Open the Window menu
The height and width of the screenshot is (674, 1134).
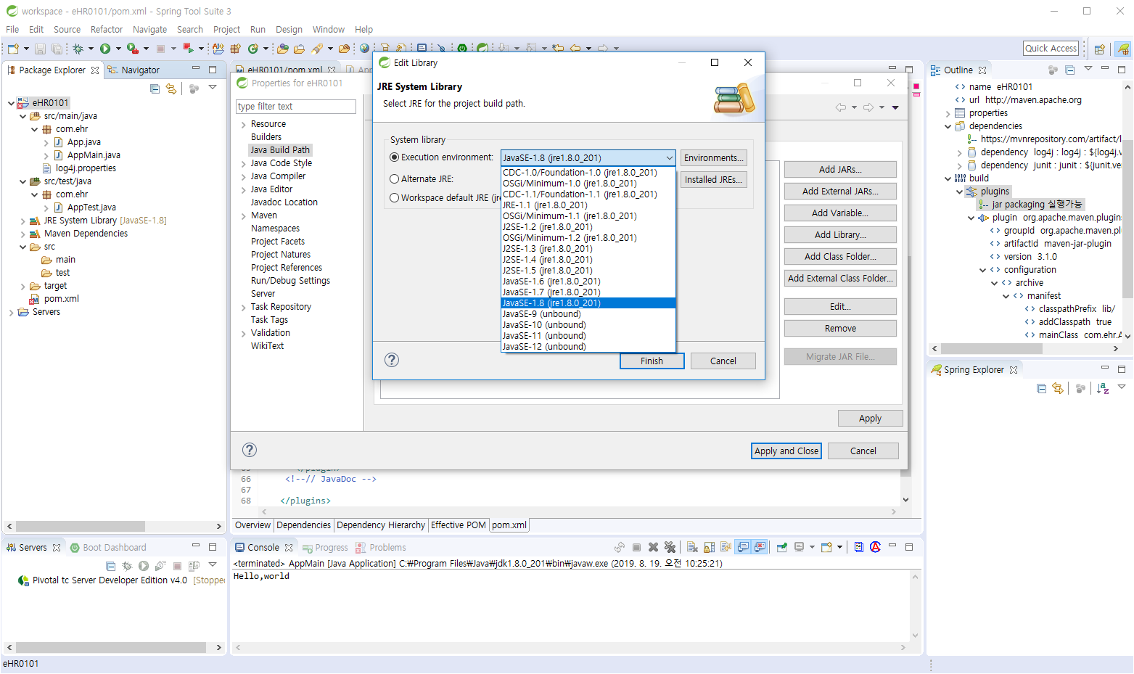point(329,30)
